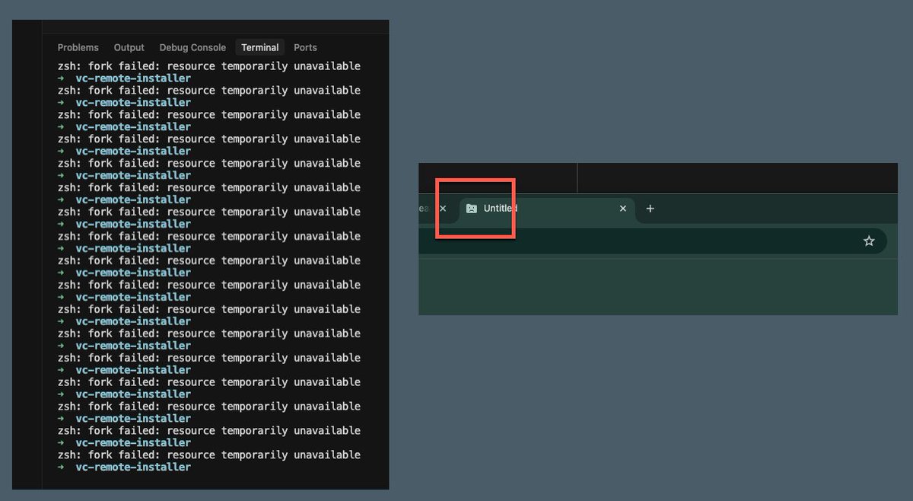The height and width of the screenshot is (501, 913).
Task: Close the Untitled browser tab
Action: pyautogui.click(x=623, y=209)
